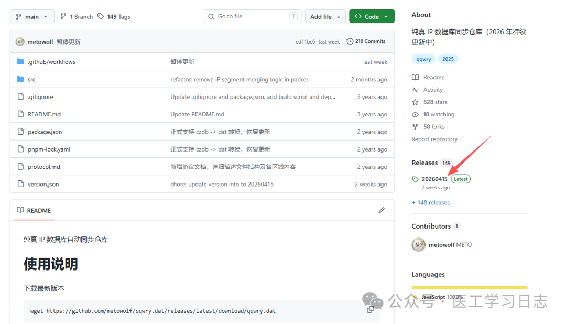
Task: Click the git branch icon beside 1 Branch
Action: tap(63, 16)
